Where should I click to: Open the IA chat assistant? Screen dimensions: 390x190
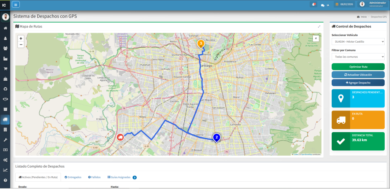325,5
